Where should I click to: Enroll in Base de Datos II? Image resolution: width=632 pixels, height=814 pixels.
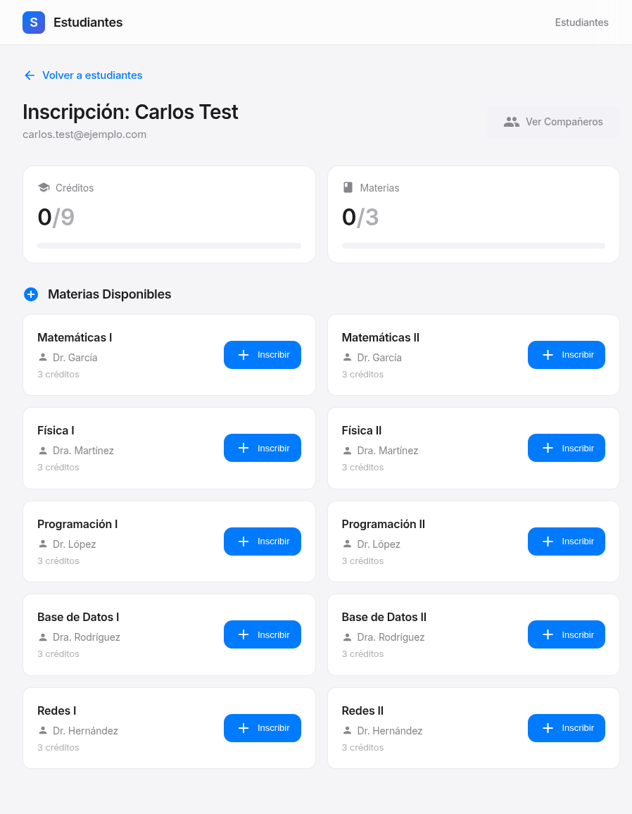(x=566, y=634)
